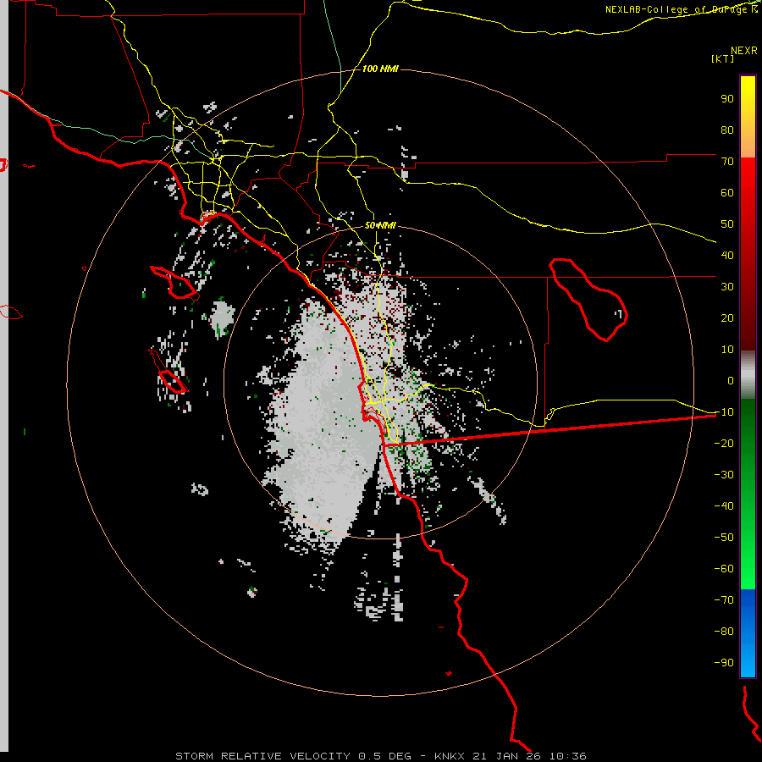Click the KNKX station ID in the footer

click(x=449, y=756)
